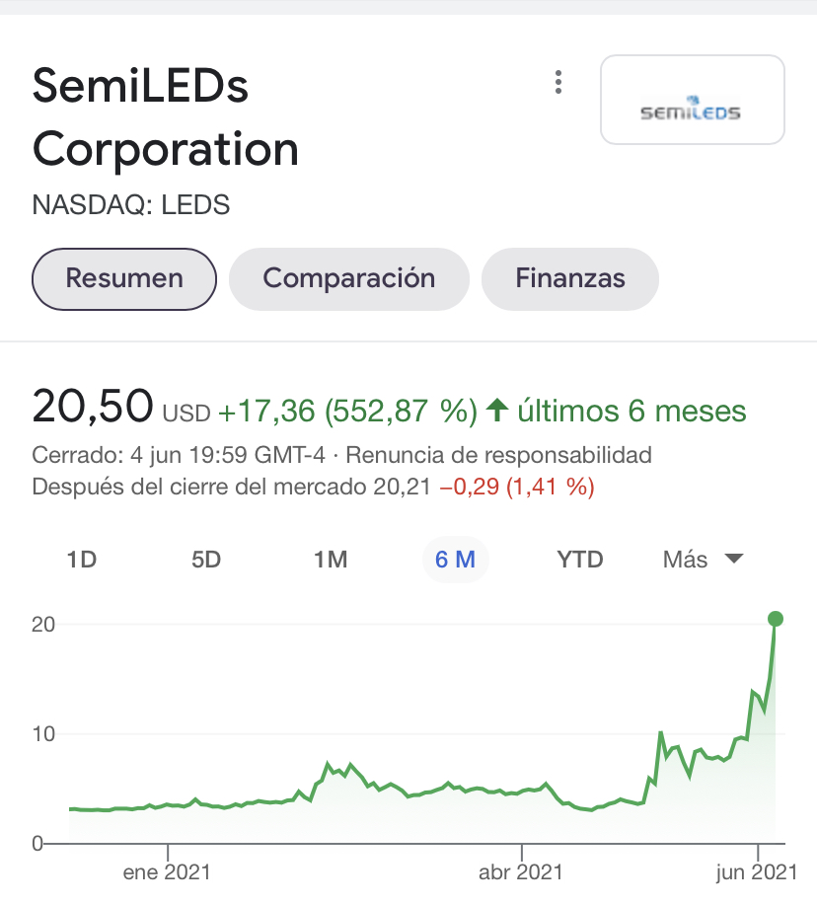Screen dimensions: 817x905
Task: Click the 20,50 USD price value
Action: click(x=121, y=407)
